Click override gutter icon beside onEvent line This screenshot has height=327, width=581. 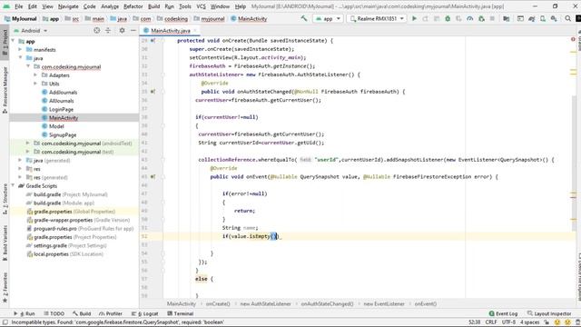(153, 177)
